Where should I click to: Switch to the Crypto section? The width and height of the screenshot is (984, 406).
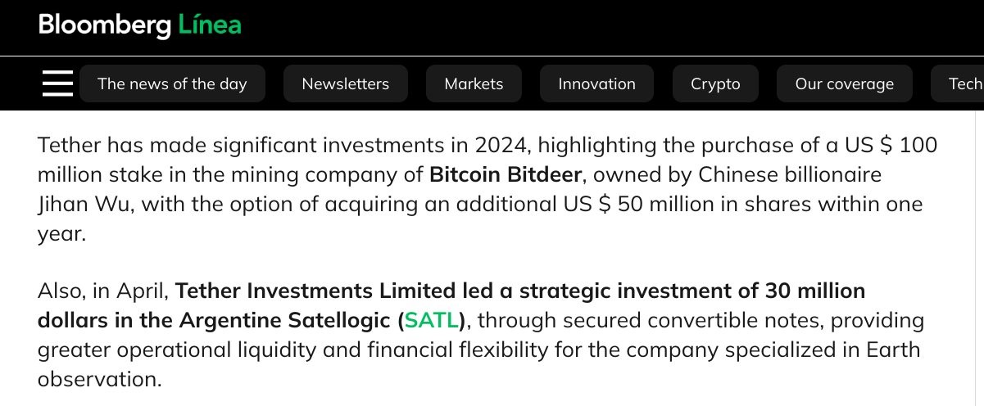click(715, 83)
